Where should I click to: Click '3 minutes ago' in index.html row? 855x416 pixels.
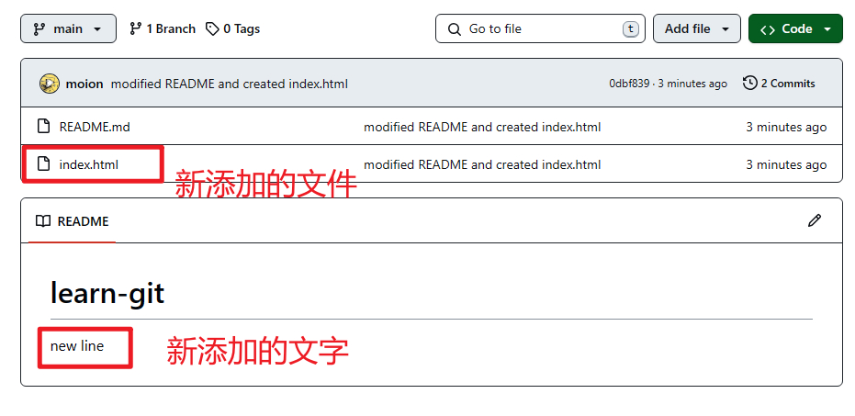[x=786, y=164]
